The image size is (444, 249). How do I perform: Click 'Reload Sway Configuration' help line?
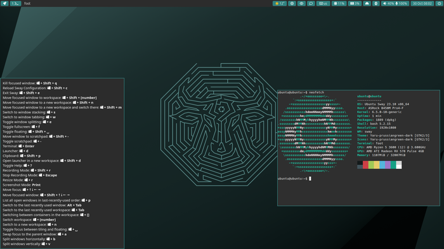(35, 88)
